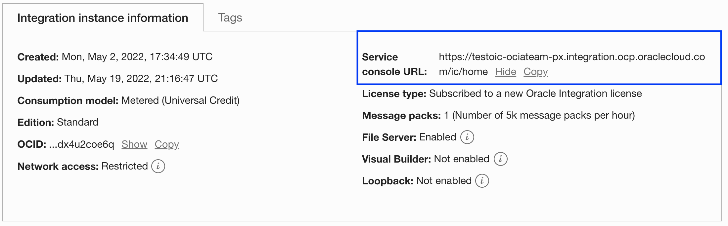Copy the Service console URL
This screenshot has height=226, width=728.
[535, 71]
